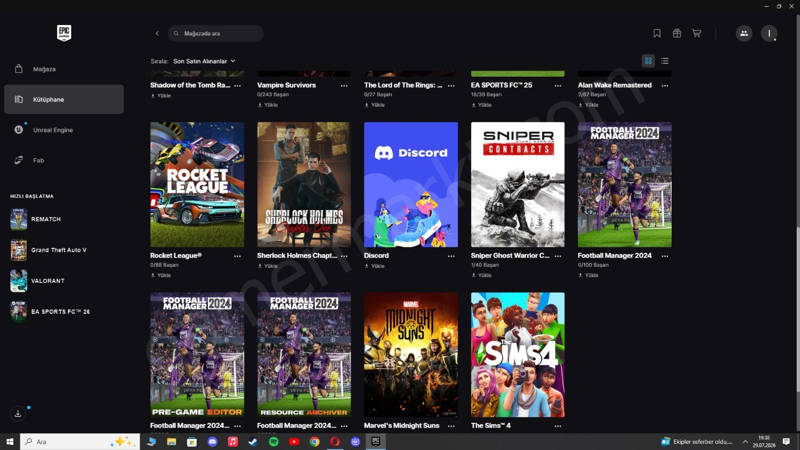Open the Sims 4 cover art
This screenshot has width=800, height=450.
coord(518,355)
